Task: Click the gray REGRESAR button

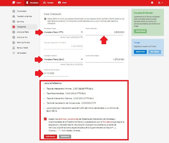Action: coord(65,136)
